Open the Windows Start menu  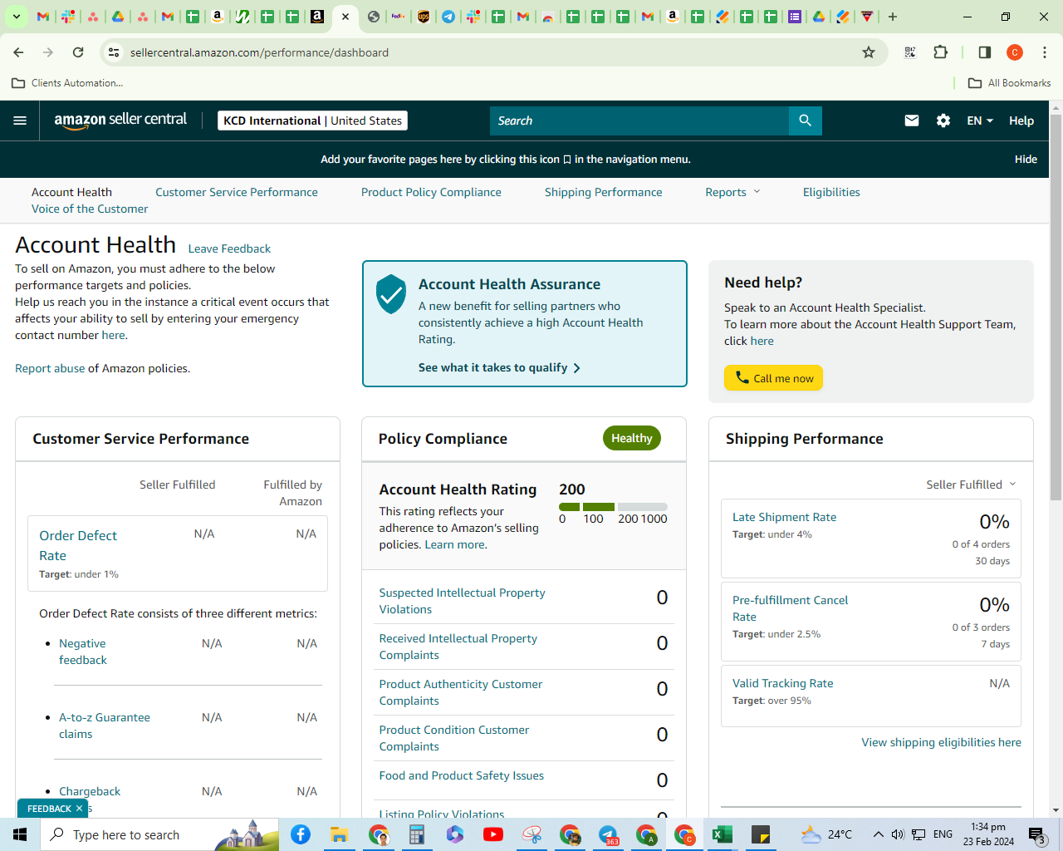(x=20, y=834)
